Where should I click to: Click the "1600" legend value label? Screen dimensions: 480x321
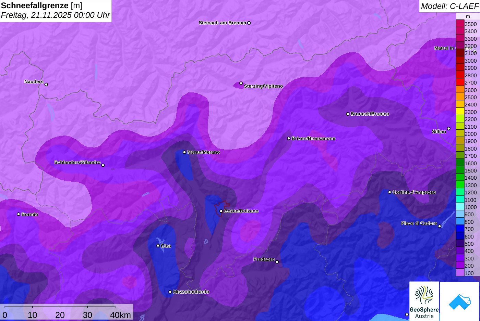(x=471, y=163)
